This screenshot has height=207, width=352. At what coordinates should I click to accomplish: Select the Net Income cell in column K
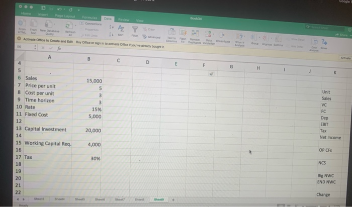pos(331,138)
